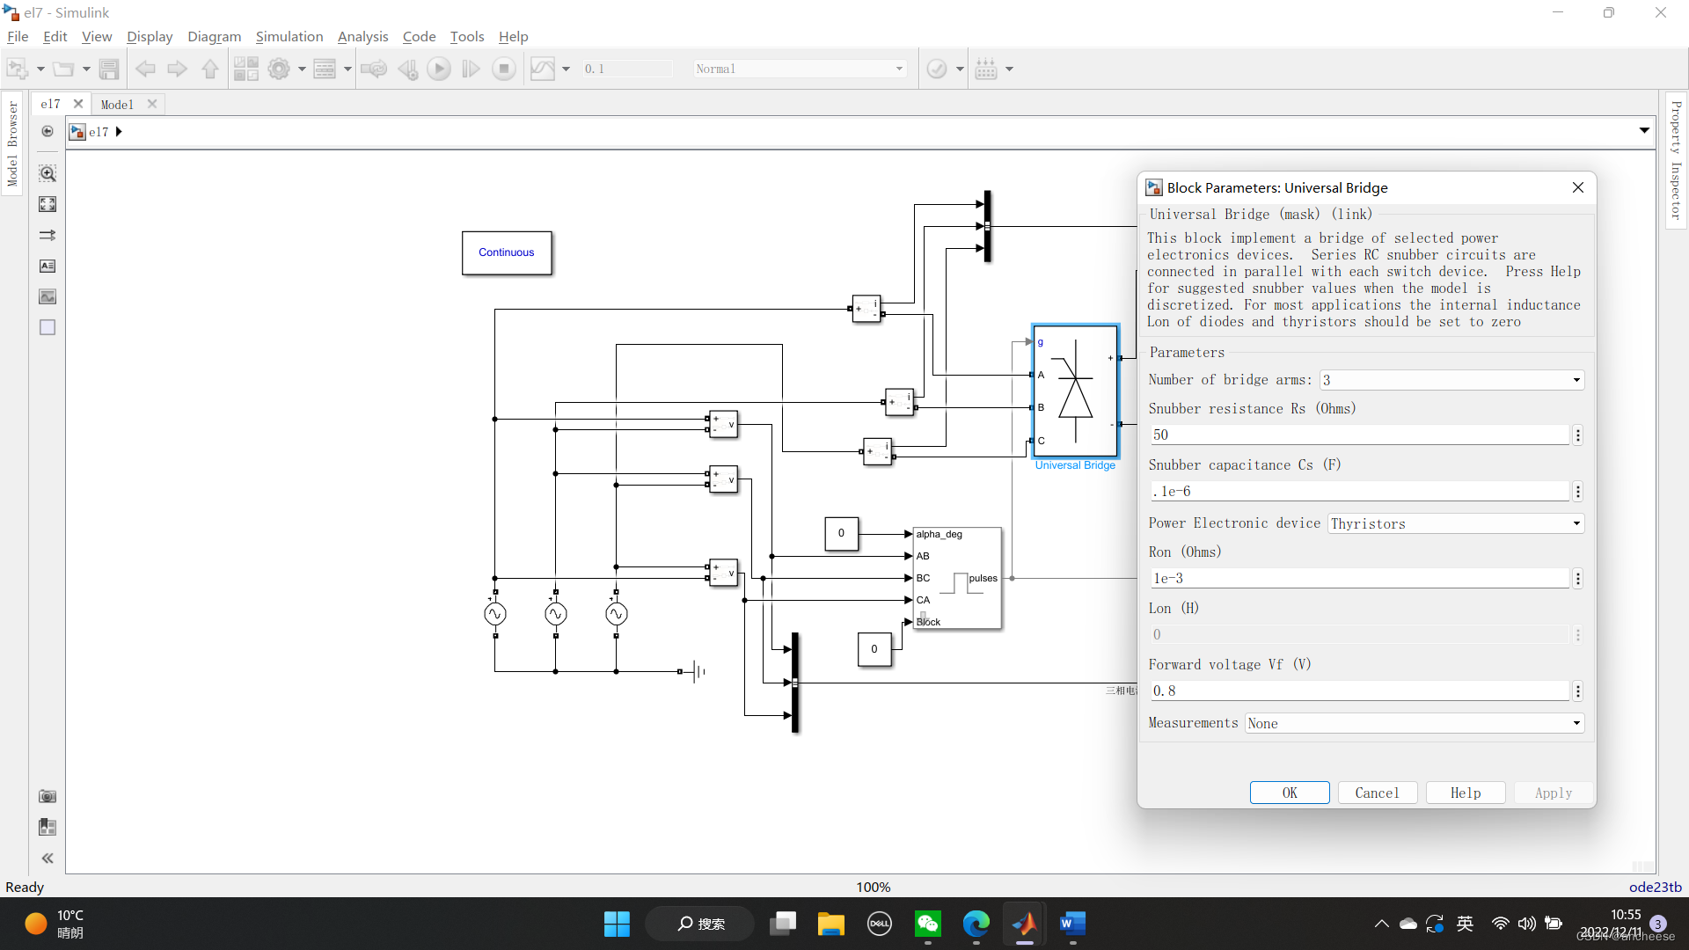Open Power Electronic device dropdown
The height and width of the screenshot is (950, 1689).
1455,523
